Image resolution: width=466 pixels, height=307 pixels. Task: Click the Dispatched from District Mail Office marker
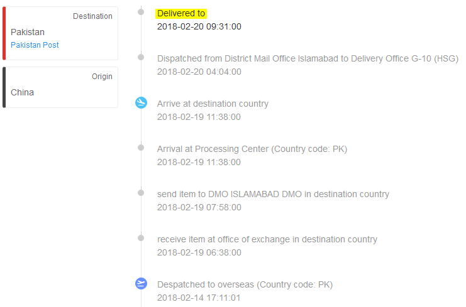click(x=141, y=57)
